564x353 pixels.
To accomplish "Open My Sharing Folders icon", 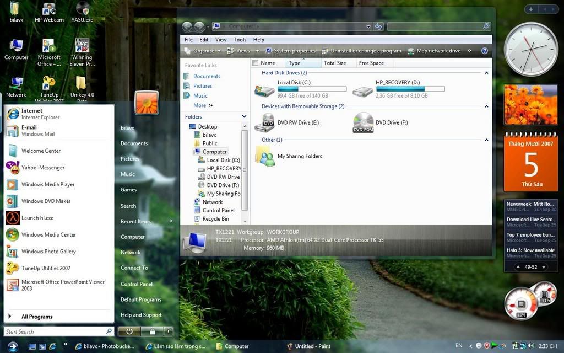I will point(265,156).
